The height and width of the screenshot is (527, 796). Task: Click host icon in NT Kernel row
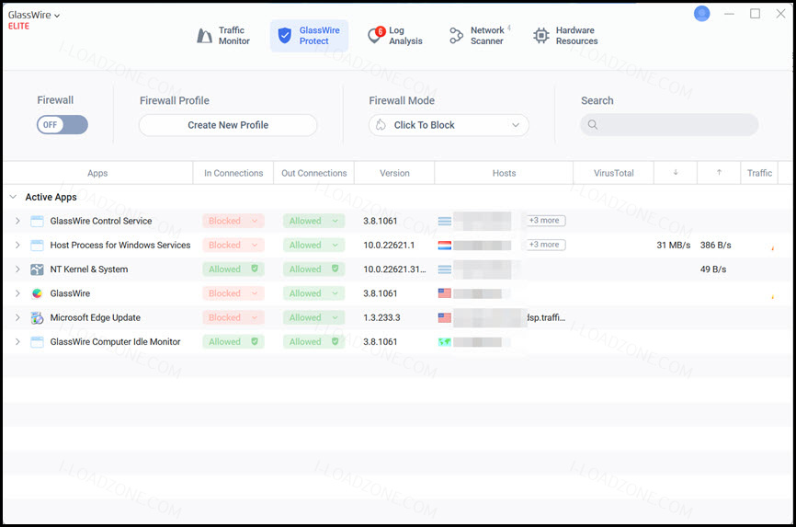(x=445, y=269)
